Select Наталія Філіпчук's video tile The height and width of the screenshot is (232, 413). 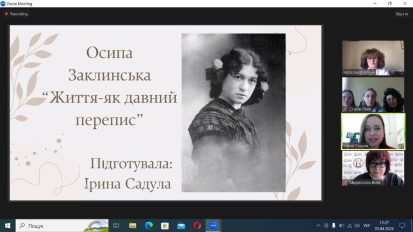point(373,58)
